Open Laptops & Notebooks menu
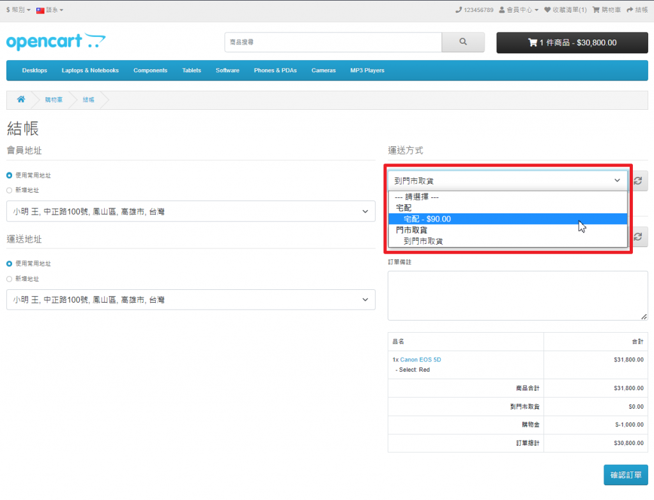Viewport: 654px width, 500px height. (x=90, y=70)
